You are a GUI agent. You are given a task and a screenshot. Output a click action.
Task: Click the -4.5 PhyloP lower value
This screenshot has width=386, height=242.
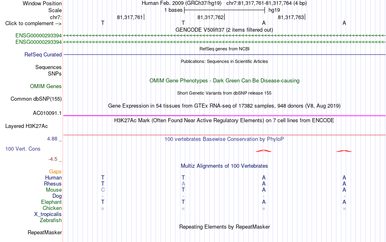[x=53, y=159]
